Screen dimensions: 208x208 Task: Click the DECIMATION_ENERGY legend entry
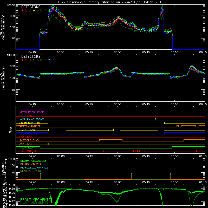click(x=33, y=161)
